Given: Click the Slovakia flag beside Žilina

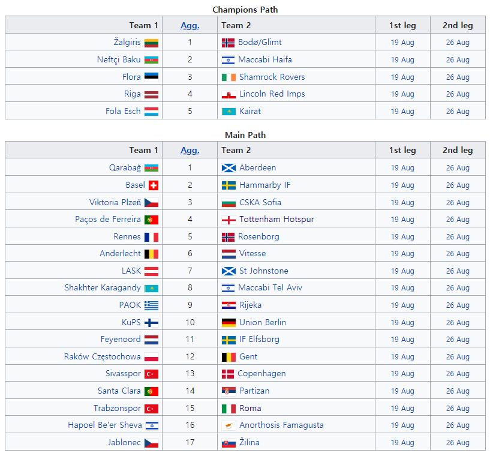Looking at the screenshot, I should click(229, 443).
